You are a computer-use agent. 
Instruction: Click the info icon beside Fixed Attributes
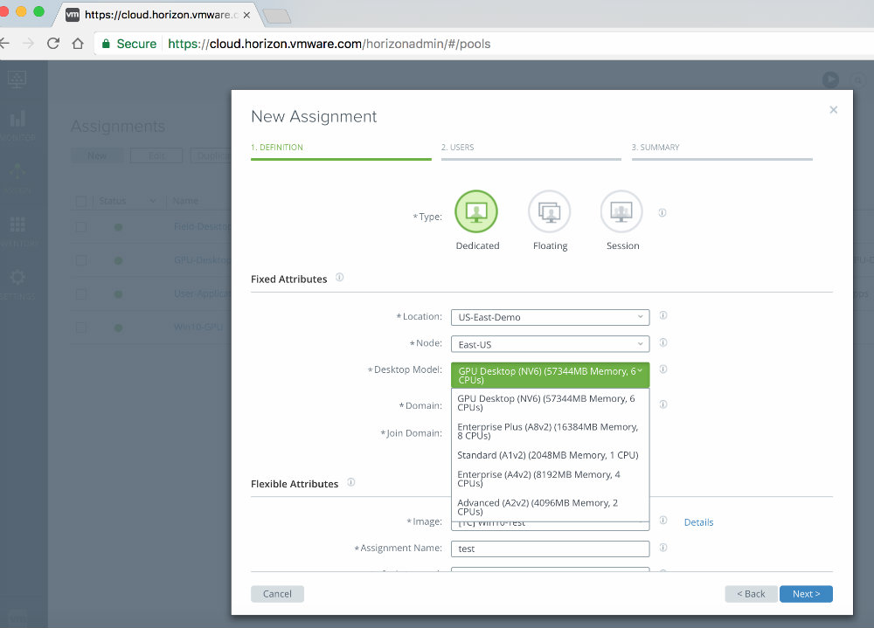[x=339, y=278]
